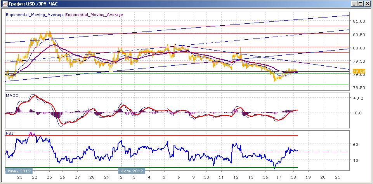Click the 79.50 price axis label
The height and width of the screenshot is (184, 373).
pos(359,61)
